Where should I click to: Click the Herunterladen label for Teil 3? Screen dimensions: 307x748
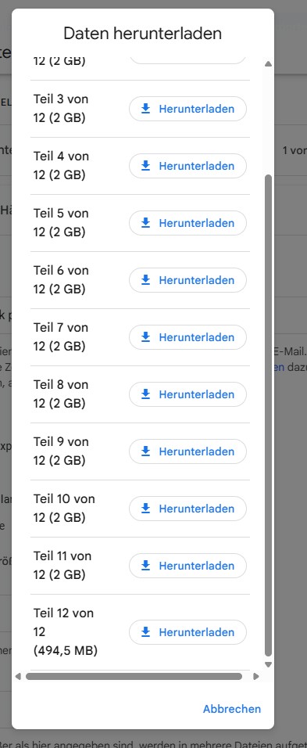tap(197, 109)
